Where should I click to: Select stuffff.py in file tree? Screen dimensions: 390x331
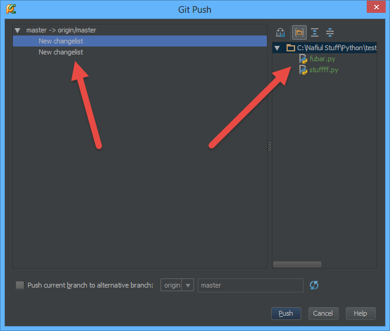[324, 70]
